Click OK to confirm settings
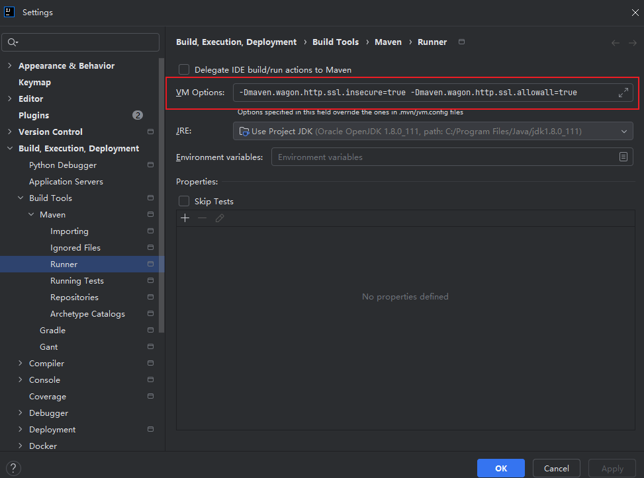The height and width of the screenshot is (478, 644). [500, 468]
